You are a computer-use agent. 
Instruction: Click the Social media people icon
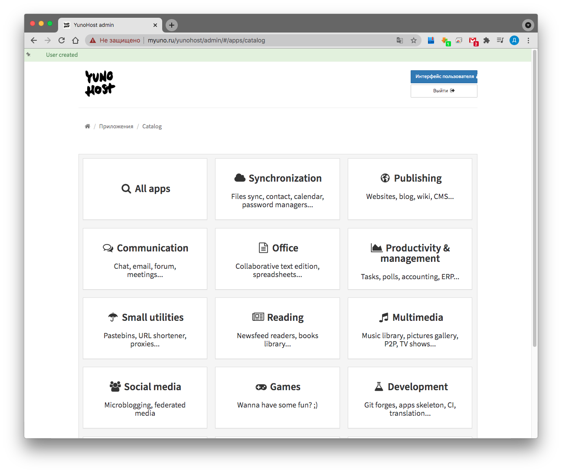115,386
